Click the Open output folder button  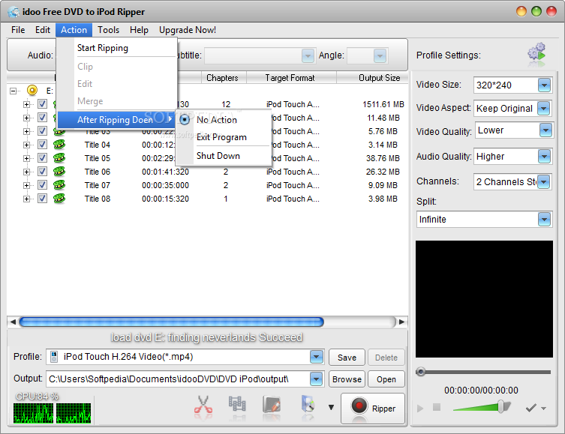(386, 379)
